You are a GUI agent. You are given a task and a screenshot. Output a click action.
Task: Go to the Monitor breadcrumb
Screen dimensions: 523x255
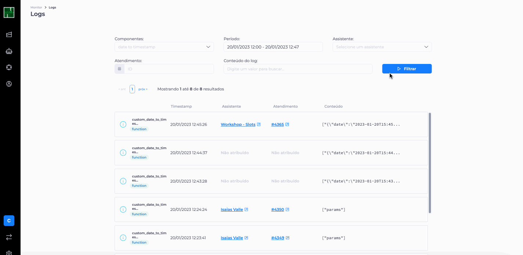[x=36, y=7]
